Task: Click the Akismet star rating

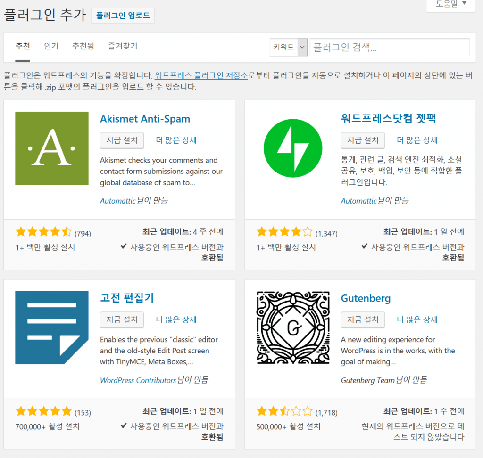Action: 43,232
